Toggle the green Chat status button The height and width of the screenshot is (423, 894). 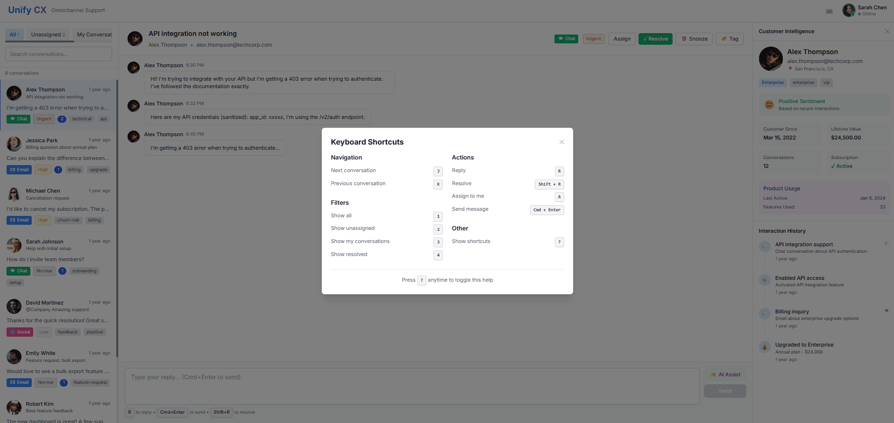coord(566,39)
